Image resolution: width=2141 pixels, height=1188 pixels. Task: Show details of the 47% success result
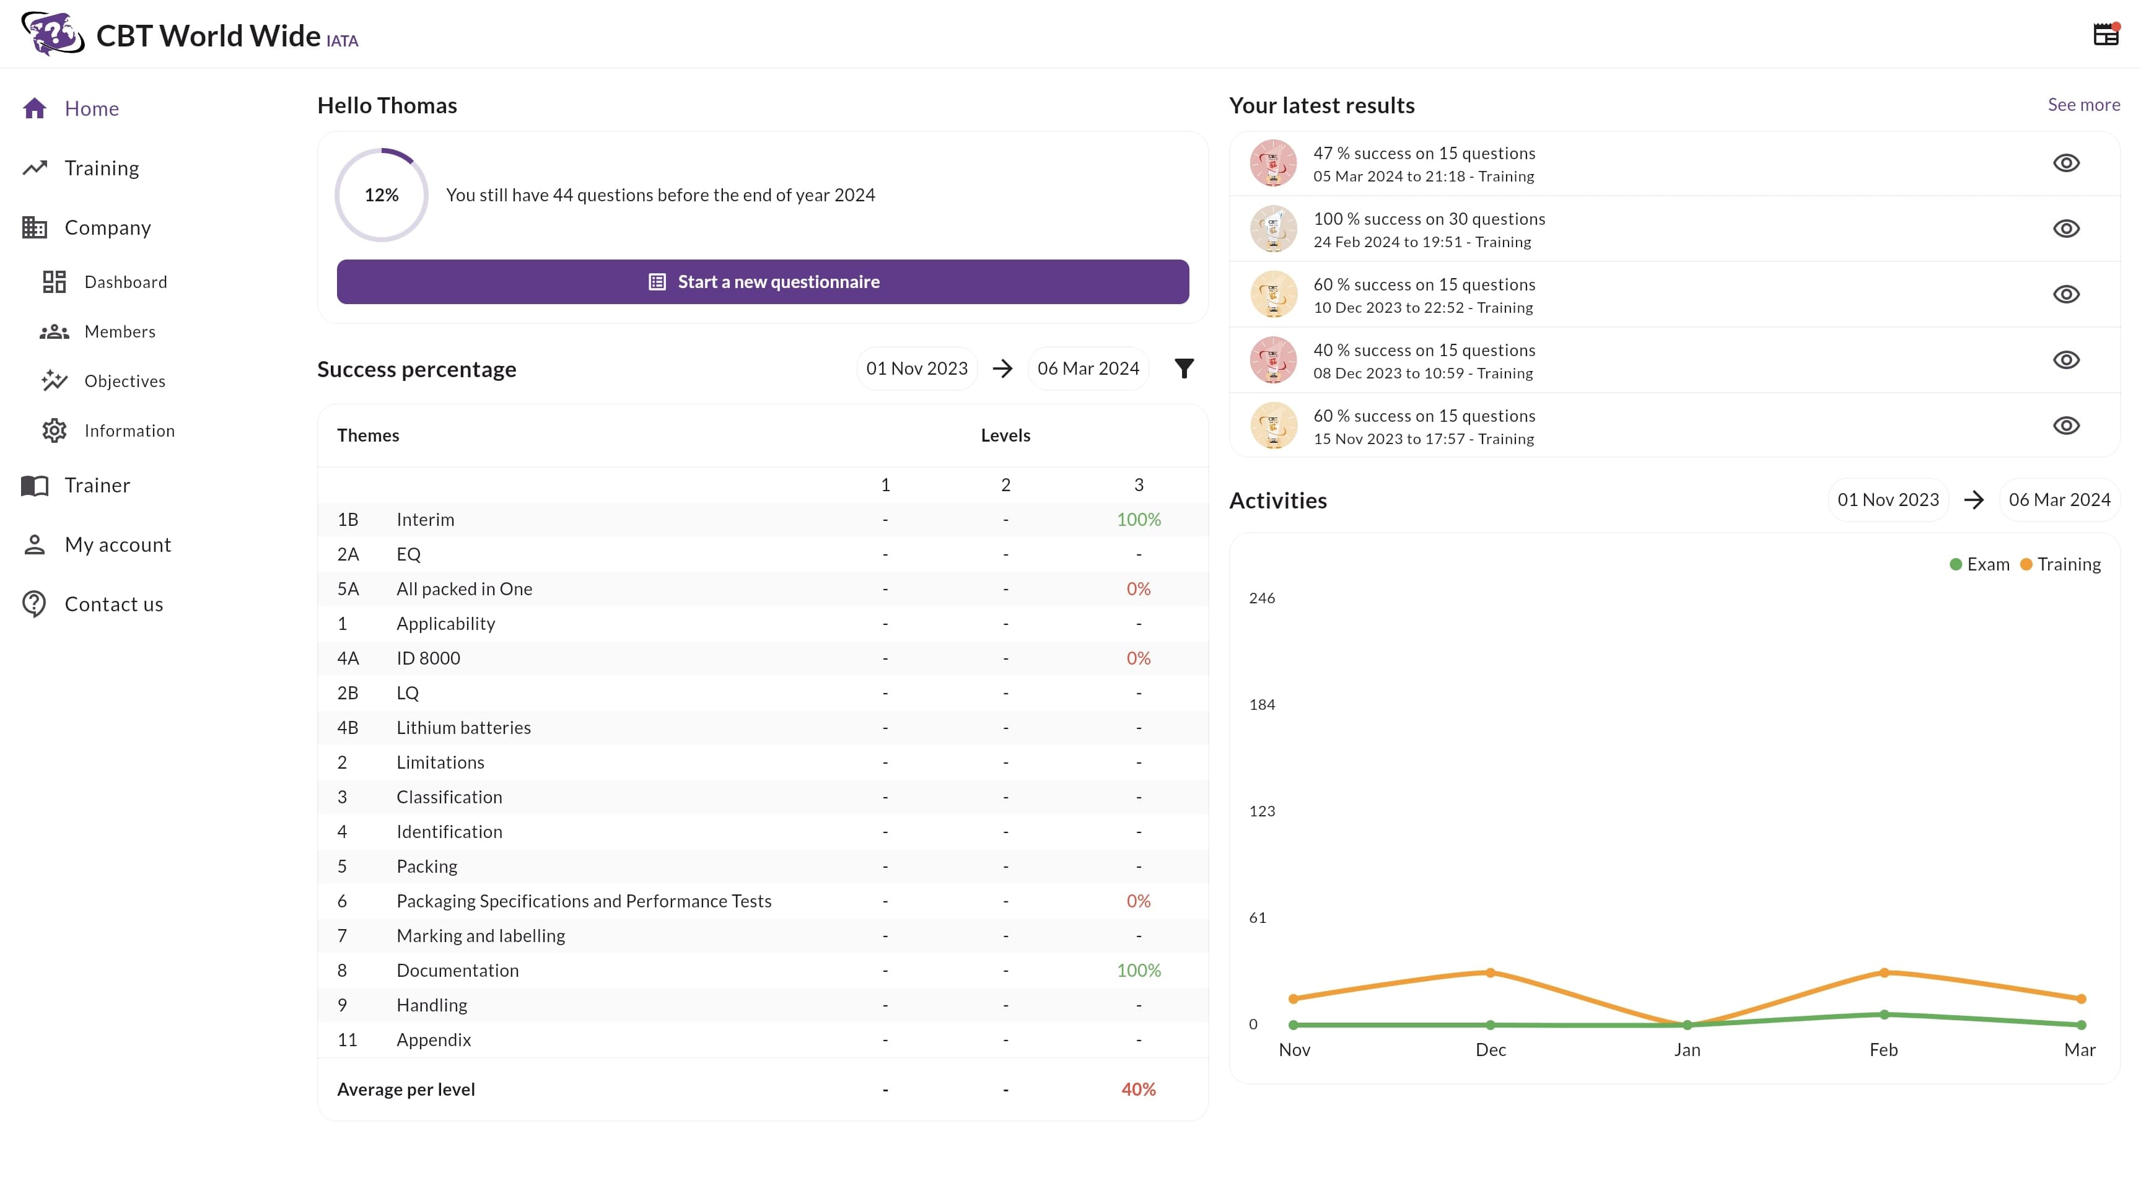click(2067, 162)
